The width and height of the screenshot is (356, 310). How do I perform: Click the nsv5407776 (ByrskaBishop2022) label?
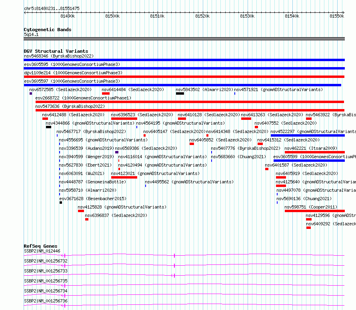click(x=246, y=148)
